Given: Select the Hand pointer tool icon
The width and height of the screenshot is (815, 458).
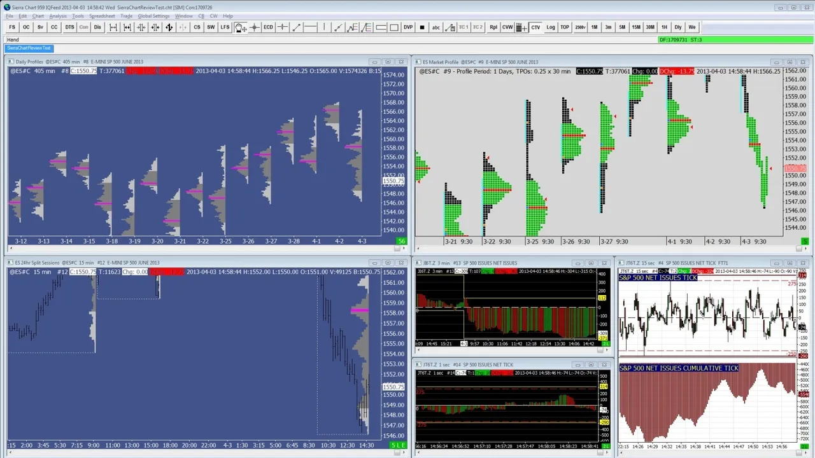Looking at the screenshot, I should [x=241, y=27].
